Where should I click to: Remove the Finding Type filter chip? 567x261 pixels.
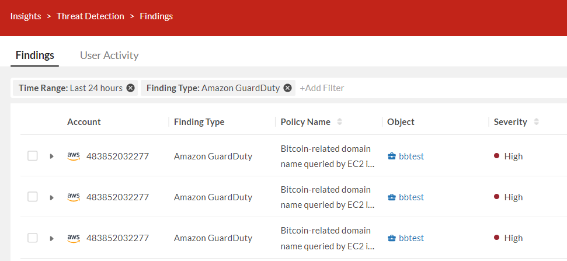pyautogui.click(x=287, y=88)
